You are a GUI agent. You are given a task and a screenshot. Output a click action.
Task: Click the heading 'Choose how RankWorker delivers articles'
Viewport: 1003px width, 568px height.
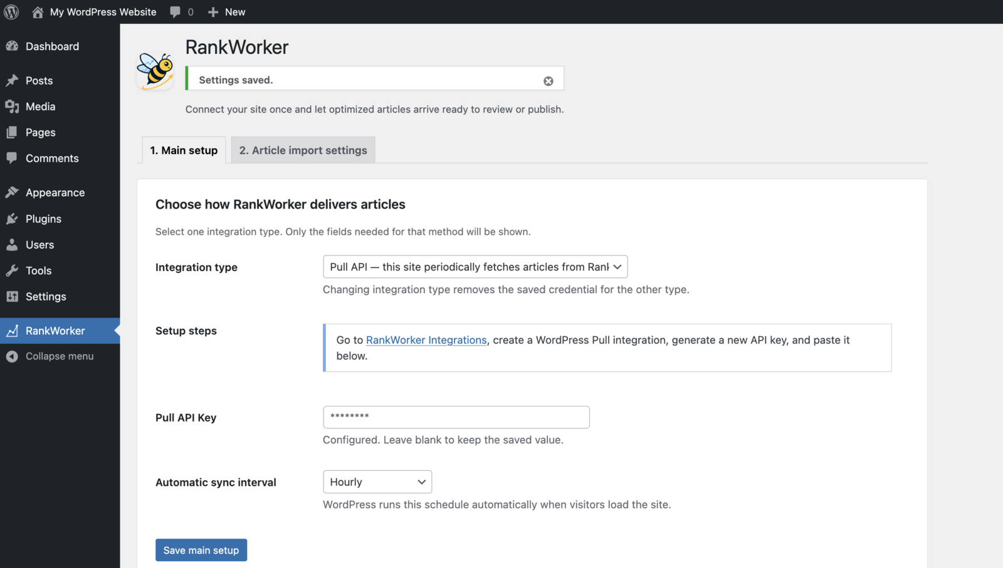point(280,204)
